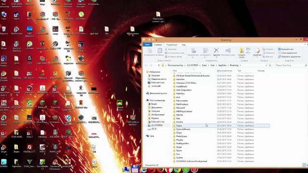Select the FileZilla desktop icon
The height and width of the screenshot is (173, 308).
pyautogui.click(x=29, y=148)
